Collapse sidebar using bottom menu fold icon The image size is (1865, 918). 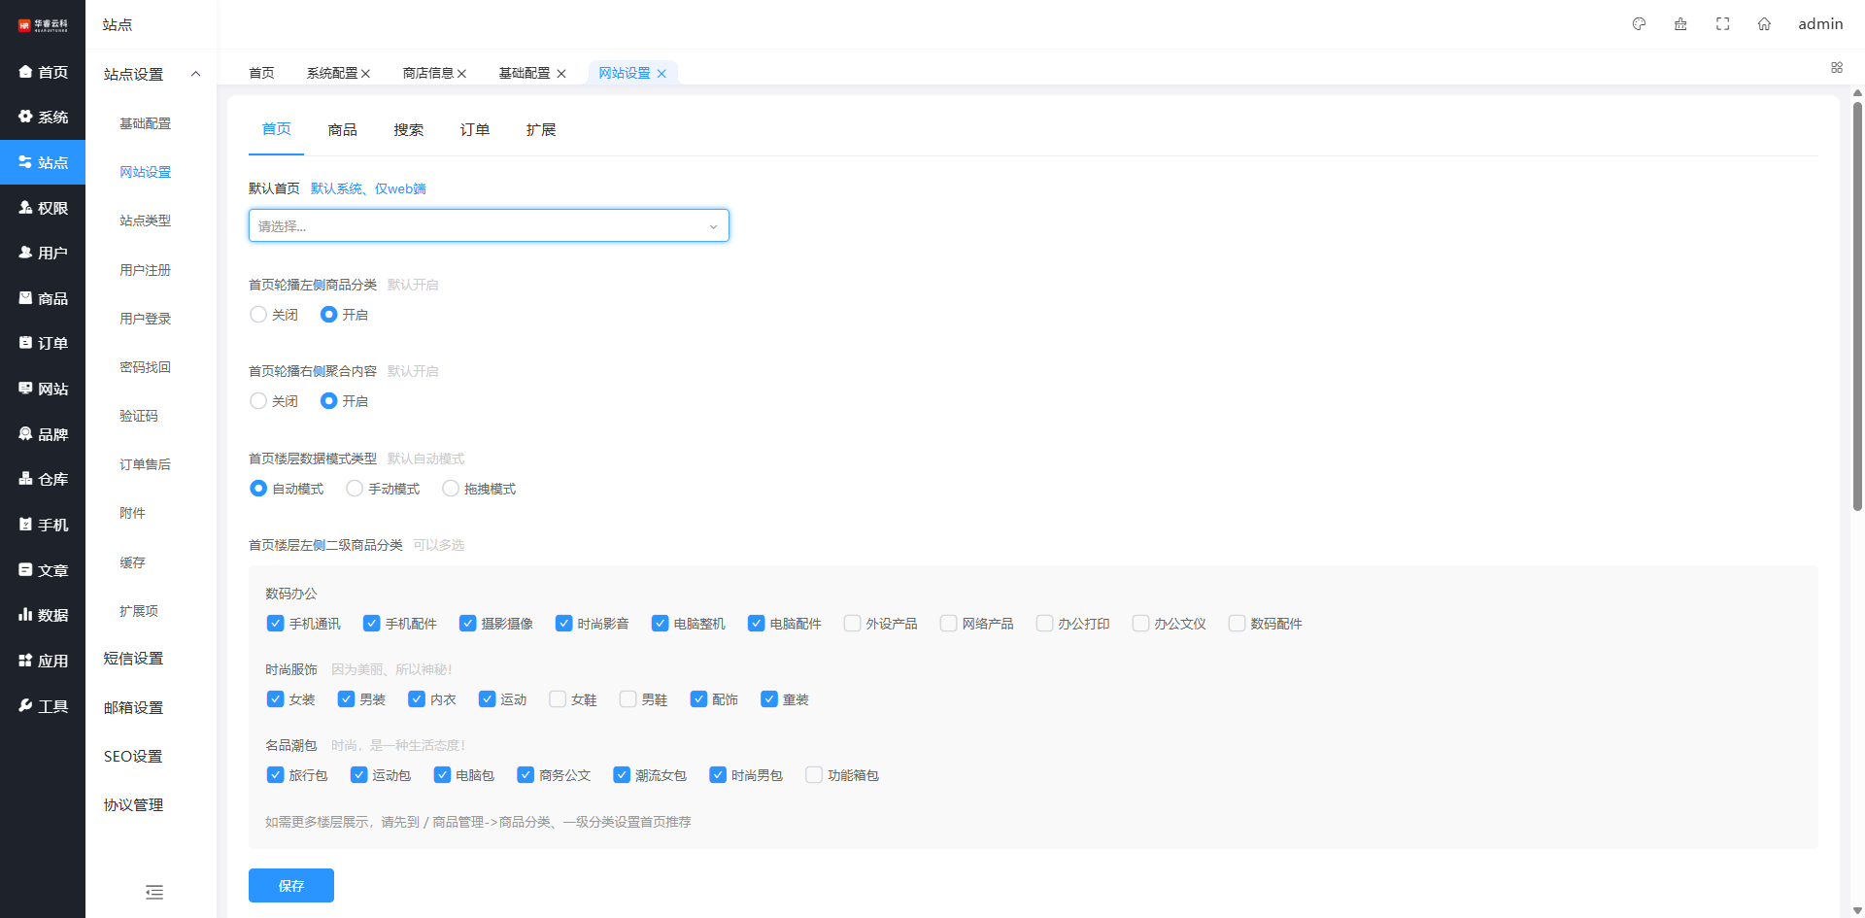(153, 892)
